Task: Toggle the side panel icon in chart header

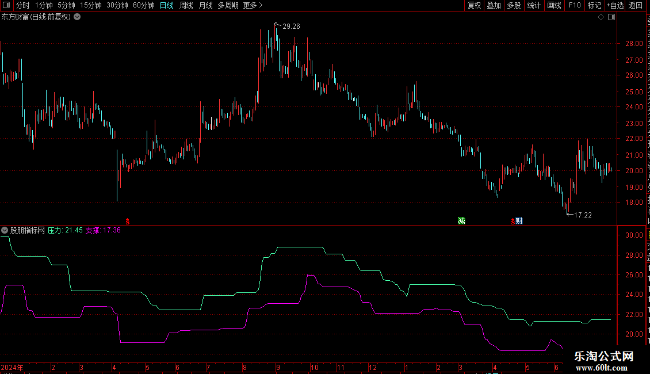Action: pos(611,17)
